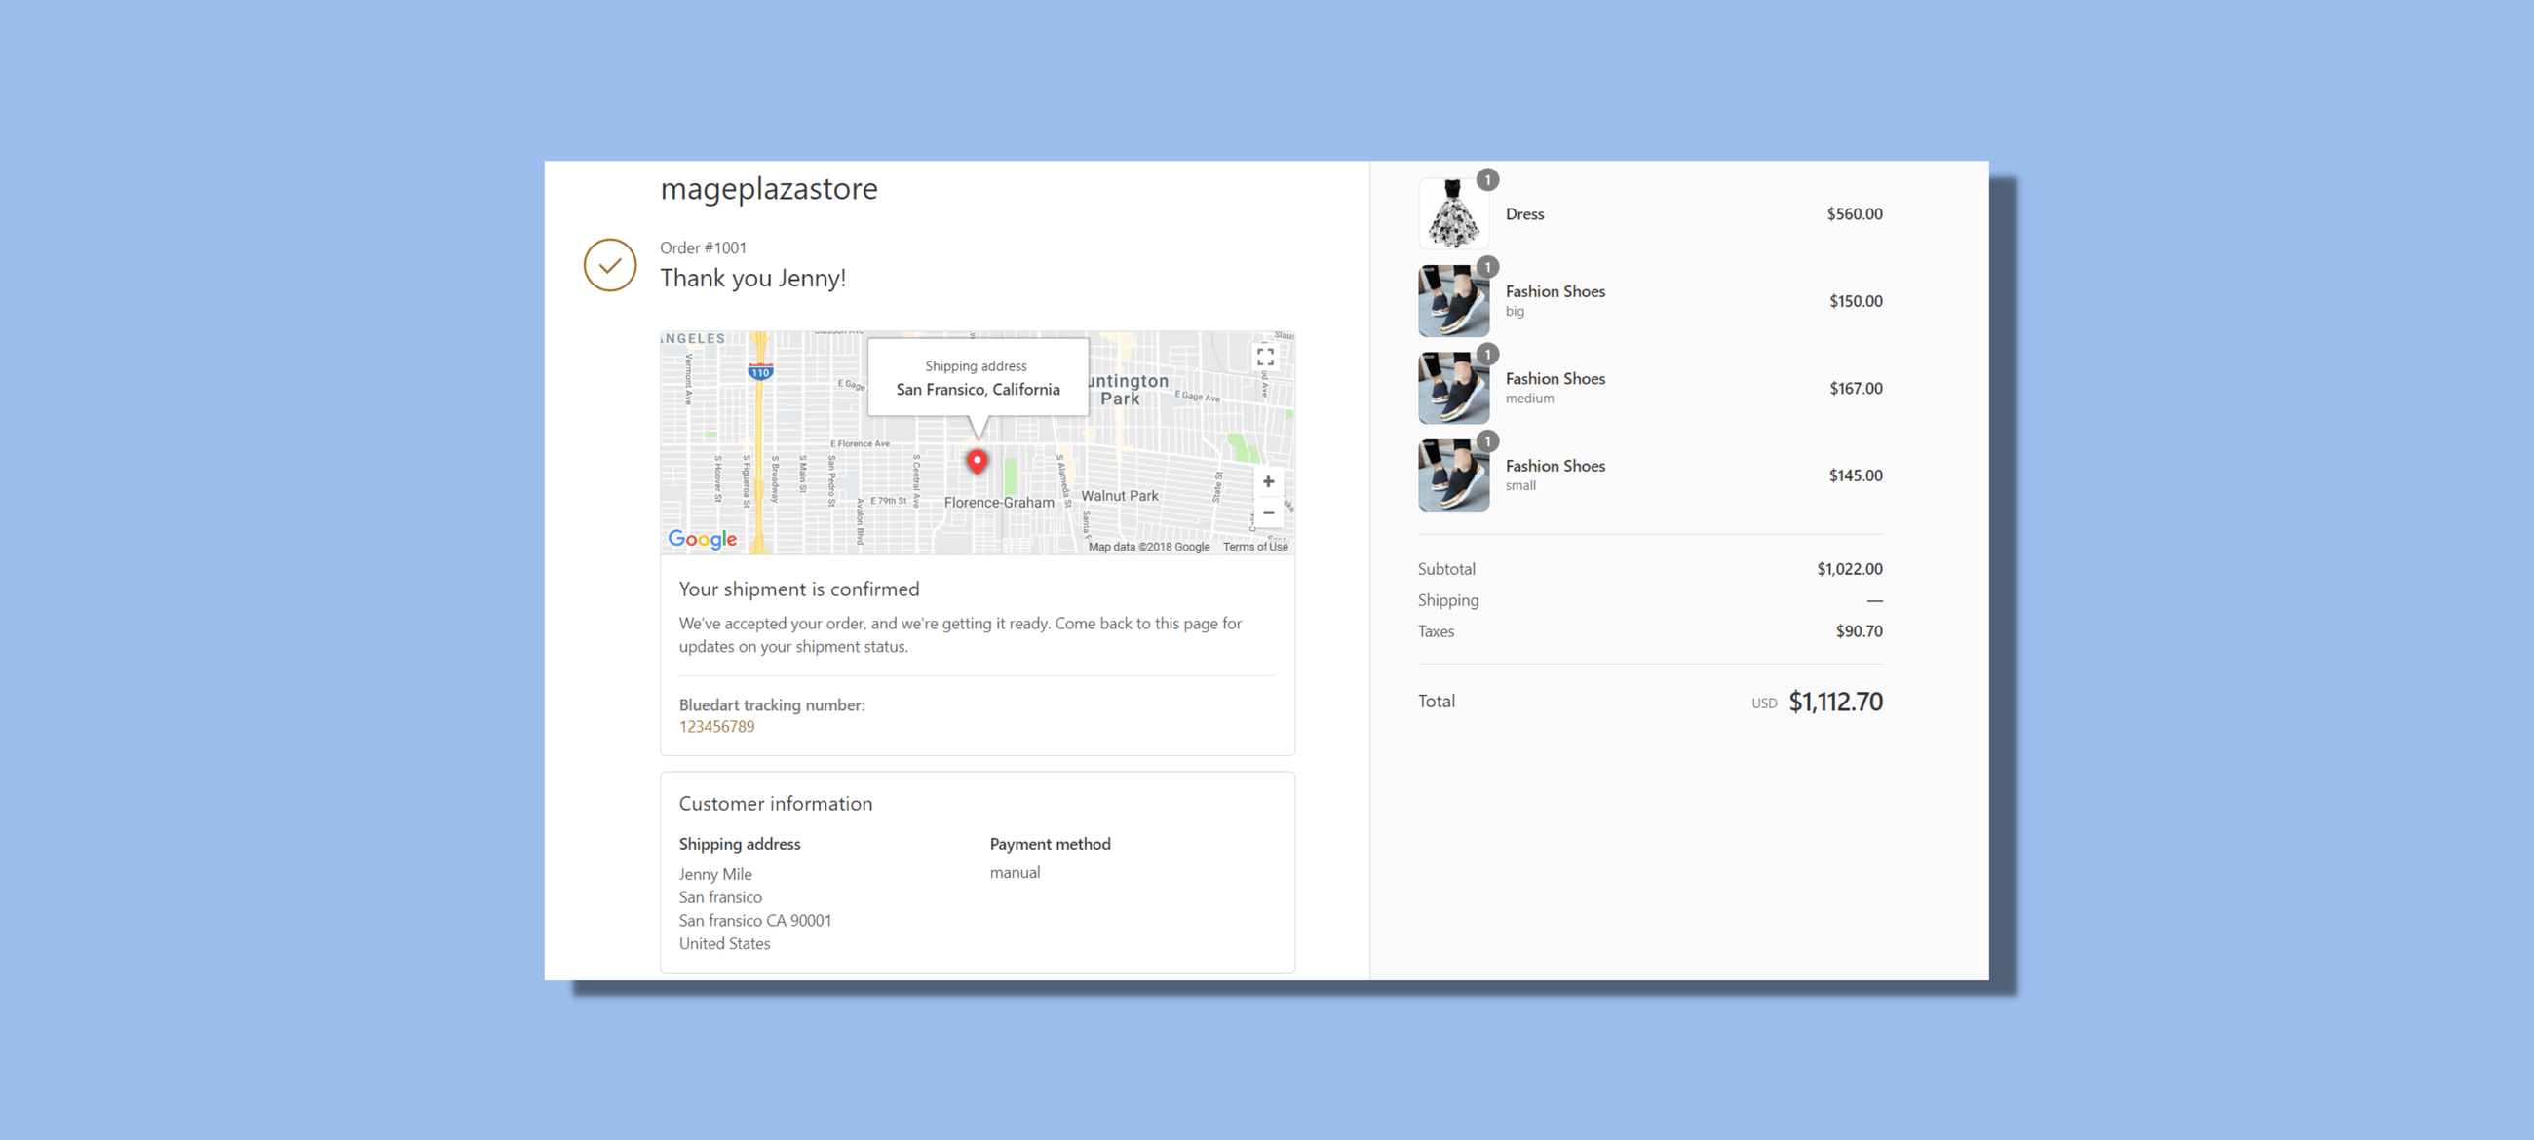Click the Customer information heading
2534x1140 pixels.
[x=775, y=803]
